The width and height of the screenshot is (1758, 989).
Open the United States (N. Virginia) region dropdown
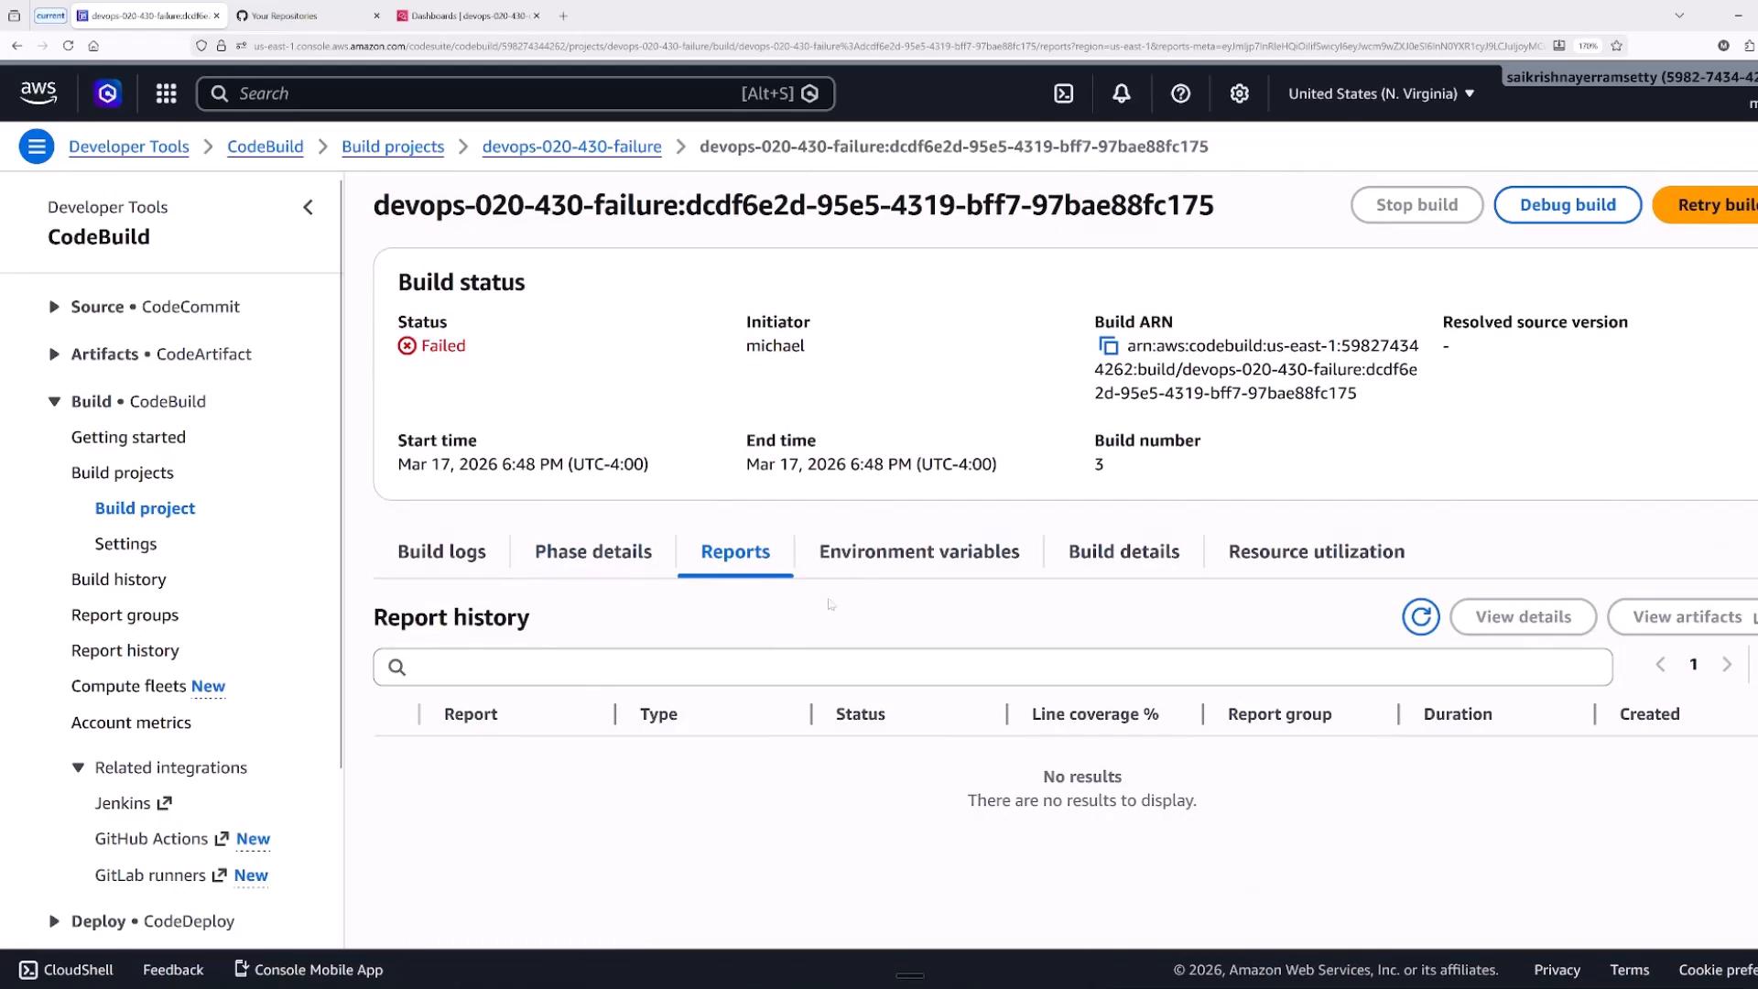(x=1382, y=93)
